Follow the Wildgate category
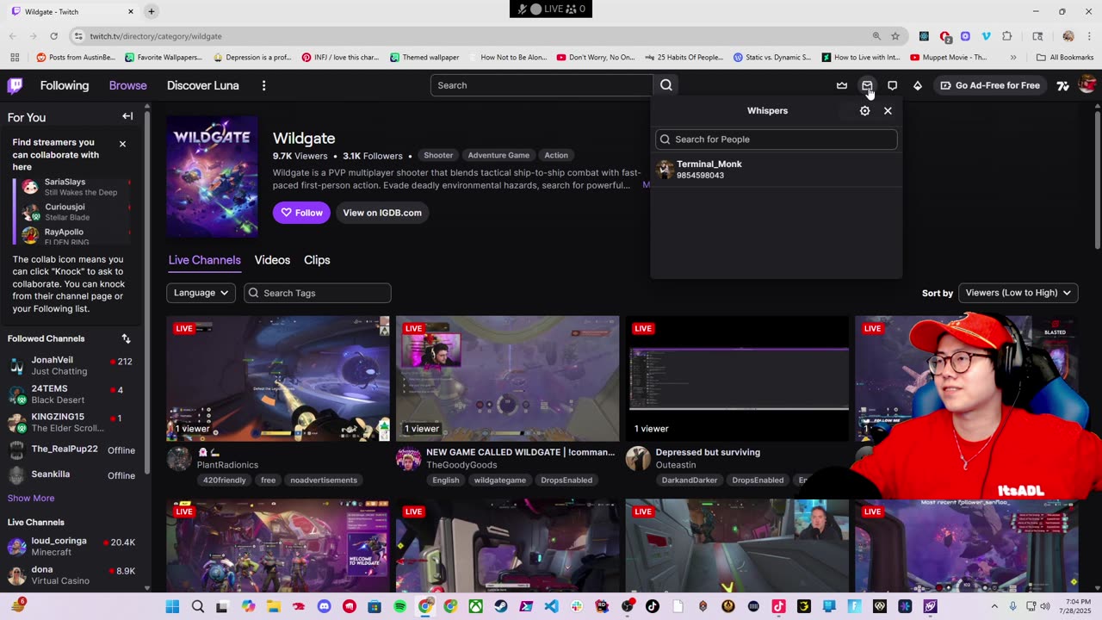The width and height of the screenshot is (1102, 620). [301, 213]
